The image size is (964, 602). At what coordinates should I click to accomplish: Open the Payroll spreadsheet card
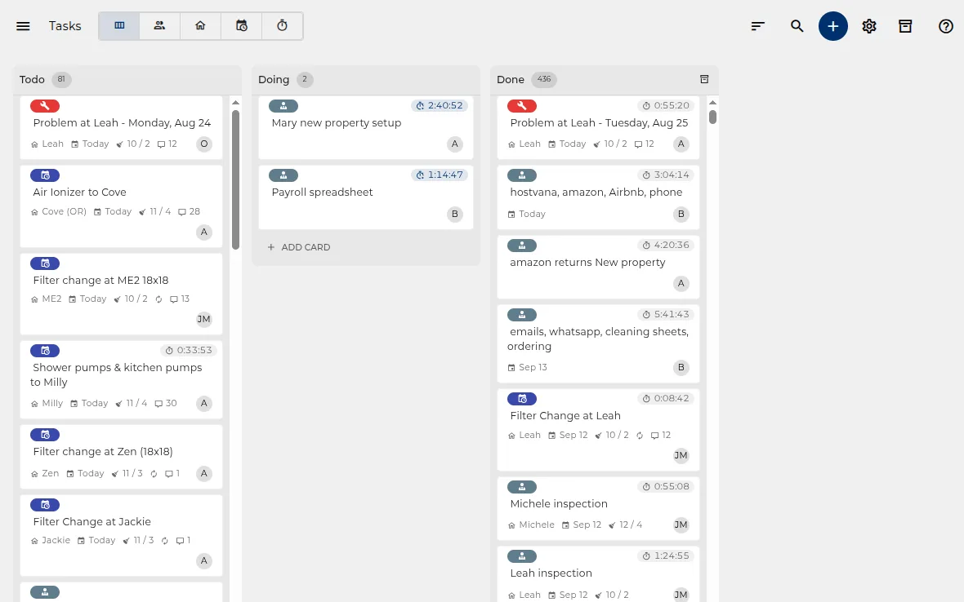tap(366, 197)
